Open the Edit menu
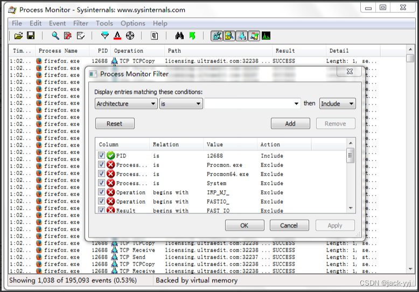Viewport: 419px width, 292px height. [36, 23]
